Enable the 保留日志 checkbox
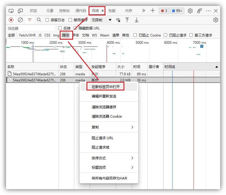 point(47,20)
